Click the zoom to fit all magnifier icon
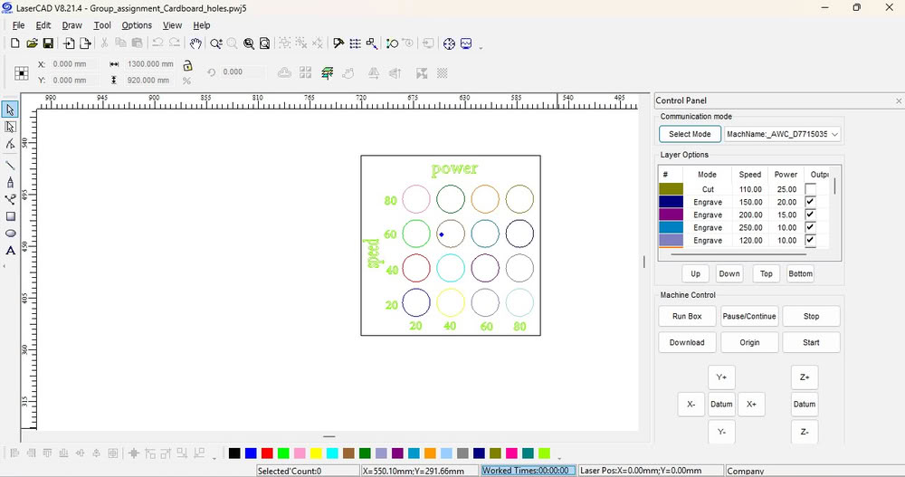 point(249,43)
